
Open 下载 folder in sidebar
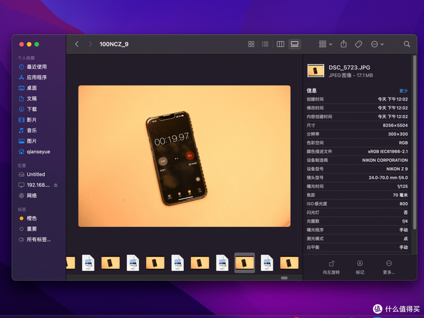32,109
